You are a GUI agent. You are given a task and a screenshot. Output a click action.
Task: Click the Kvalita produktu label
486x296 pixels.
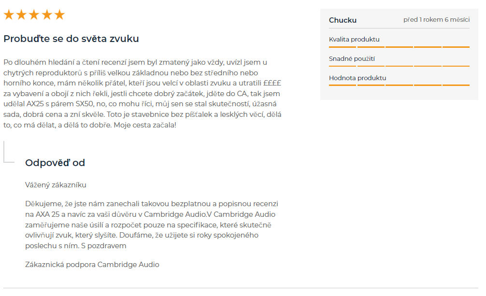tap(354, 40)
